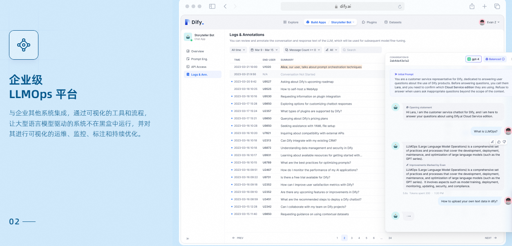Click the Dify logo

[x=194, y=22]
